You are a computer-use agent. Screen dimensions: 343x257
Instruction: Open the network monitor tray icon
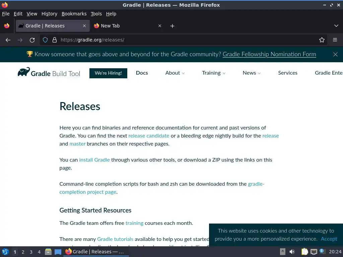pos(314,252)
